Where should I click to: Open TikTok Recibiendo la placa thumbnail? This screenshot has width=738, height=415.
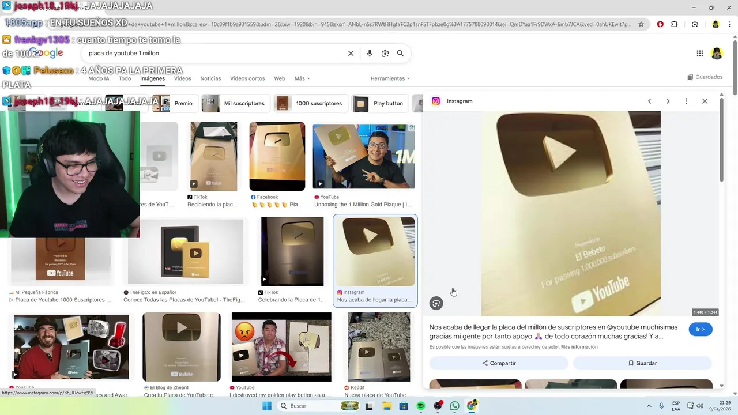pos(213,156)
